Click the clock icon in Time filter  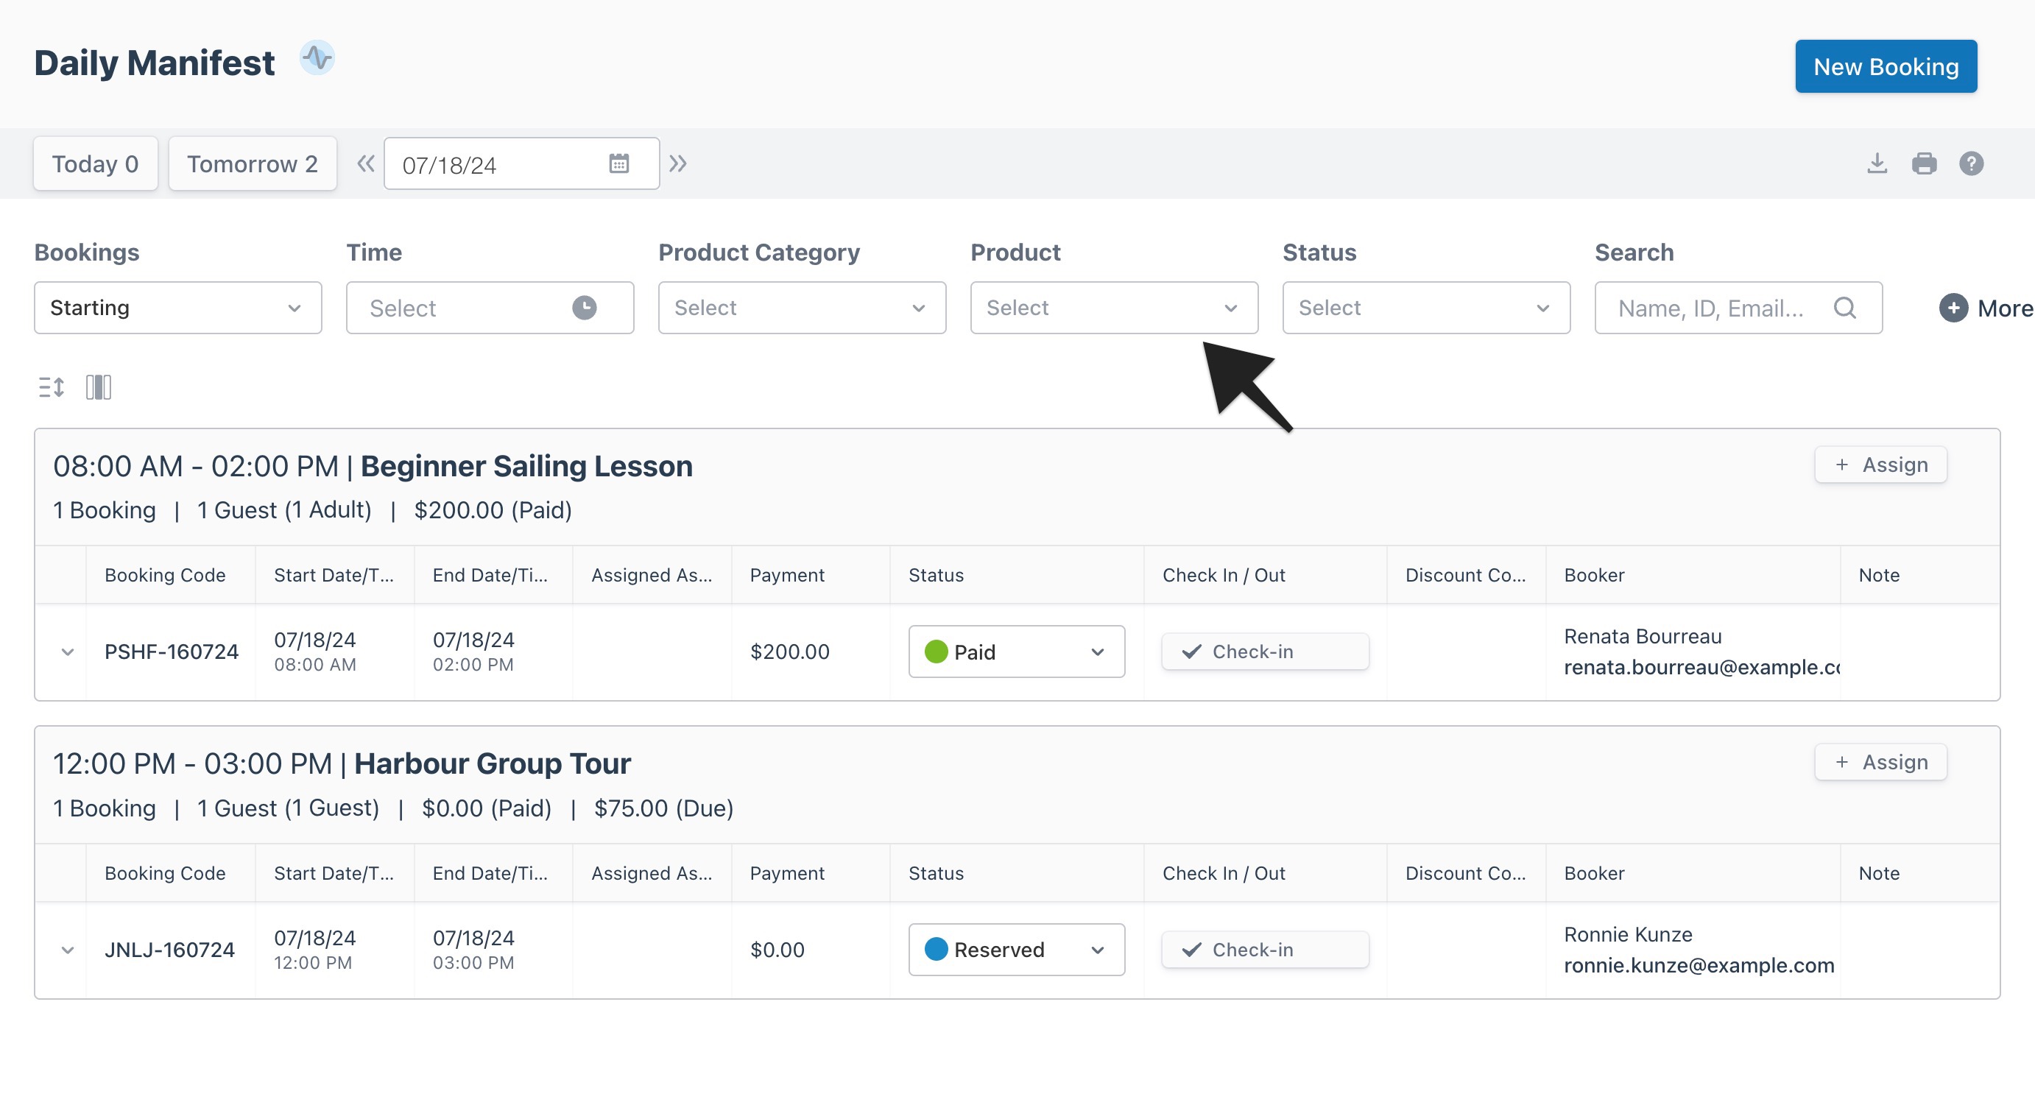pos(585,307)
